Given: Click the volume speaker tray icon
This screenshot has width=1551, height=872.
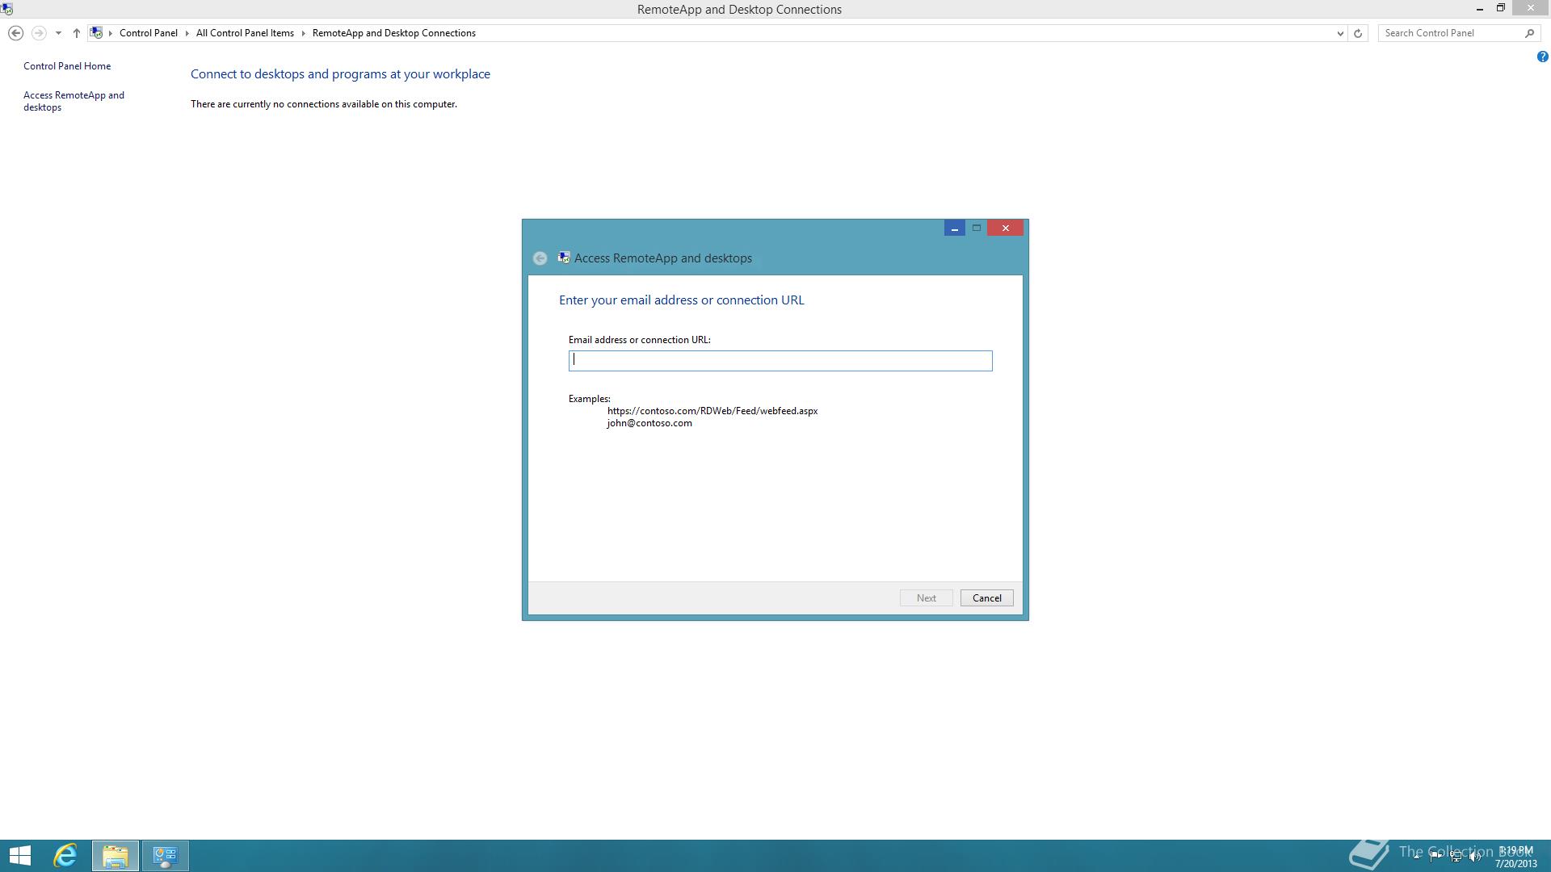Looking at the screenshot, I should pyautogui.click(x=1475, y=857).
